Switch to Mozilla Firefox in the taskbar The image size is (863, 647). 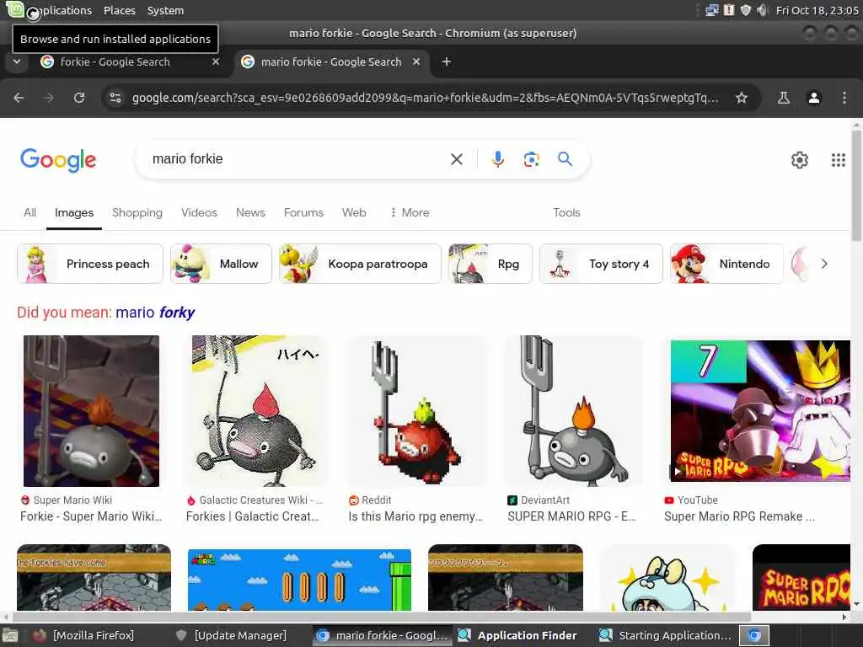point(85,635)
